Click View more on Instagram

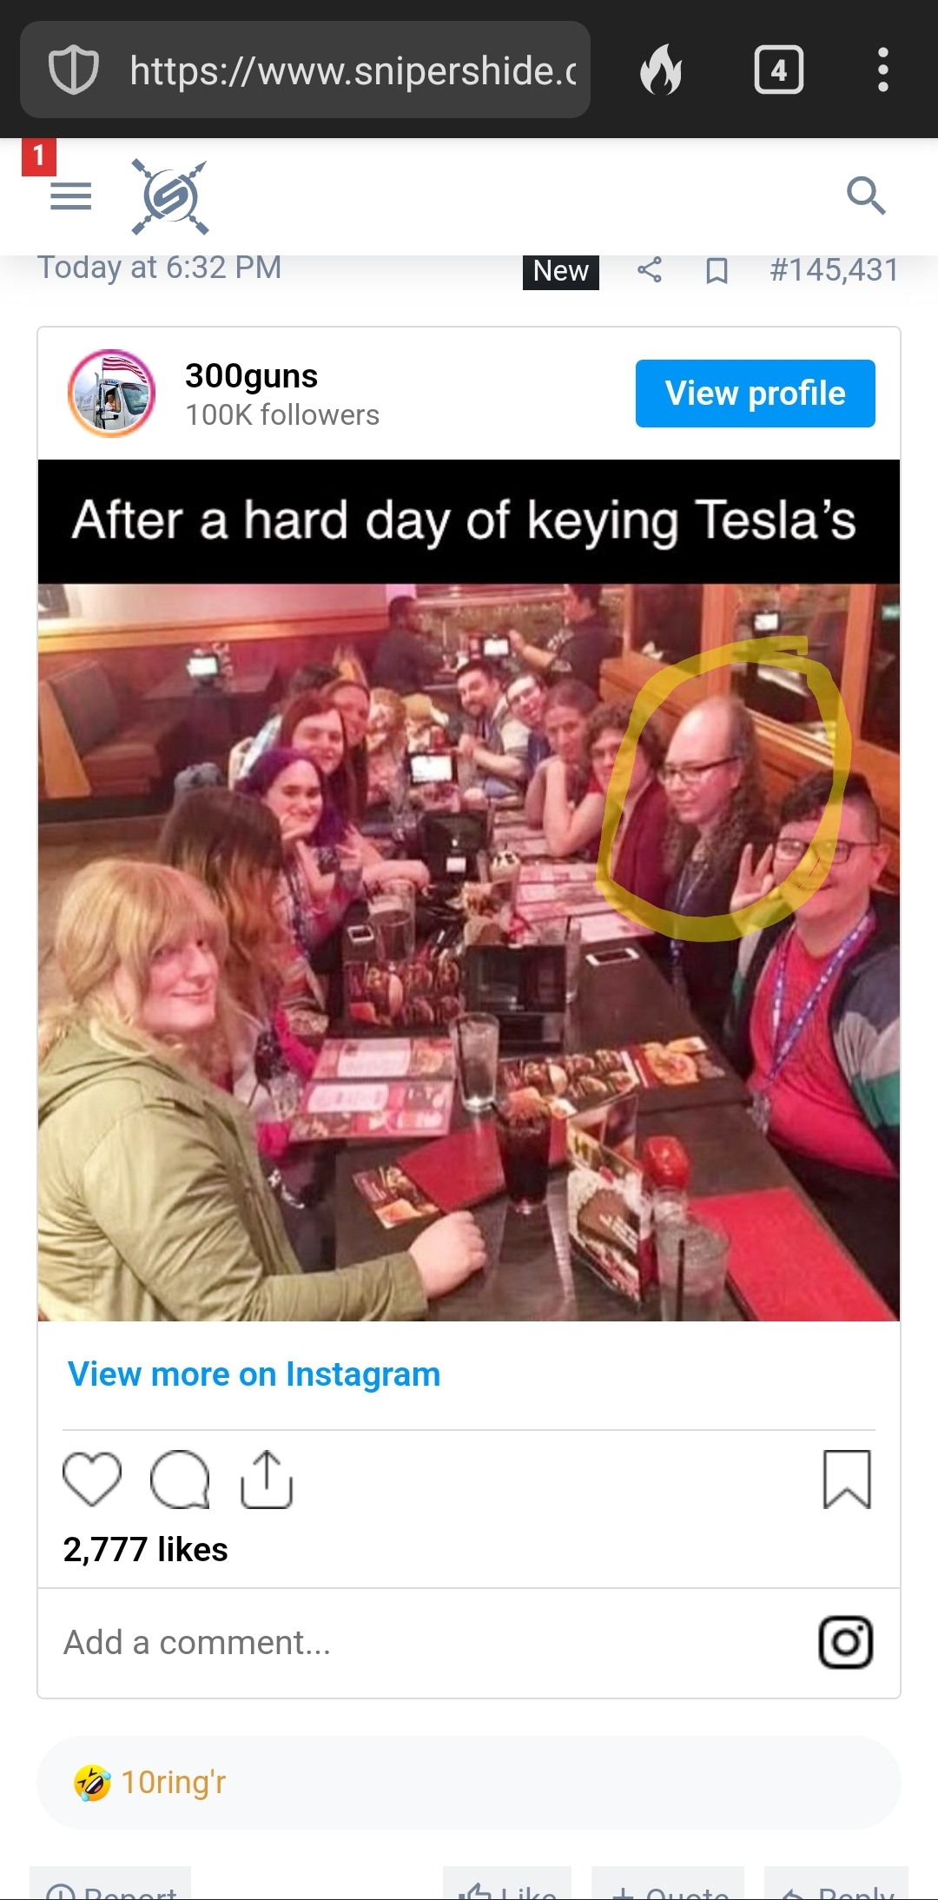pos(254,1374)
